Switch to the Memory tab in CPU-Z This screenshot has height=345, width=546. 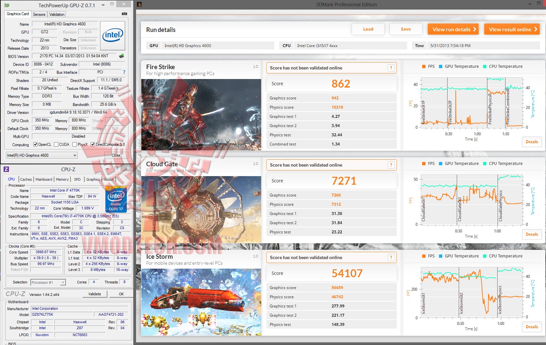pyautogui.click(x=62, y=179)
